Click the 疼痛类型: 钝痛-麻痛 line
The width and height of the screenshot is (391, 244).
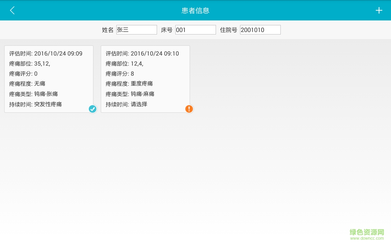pos(130,94)
